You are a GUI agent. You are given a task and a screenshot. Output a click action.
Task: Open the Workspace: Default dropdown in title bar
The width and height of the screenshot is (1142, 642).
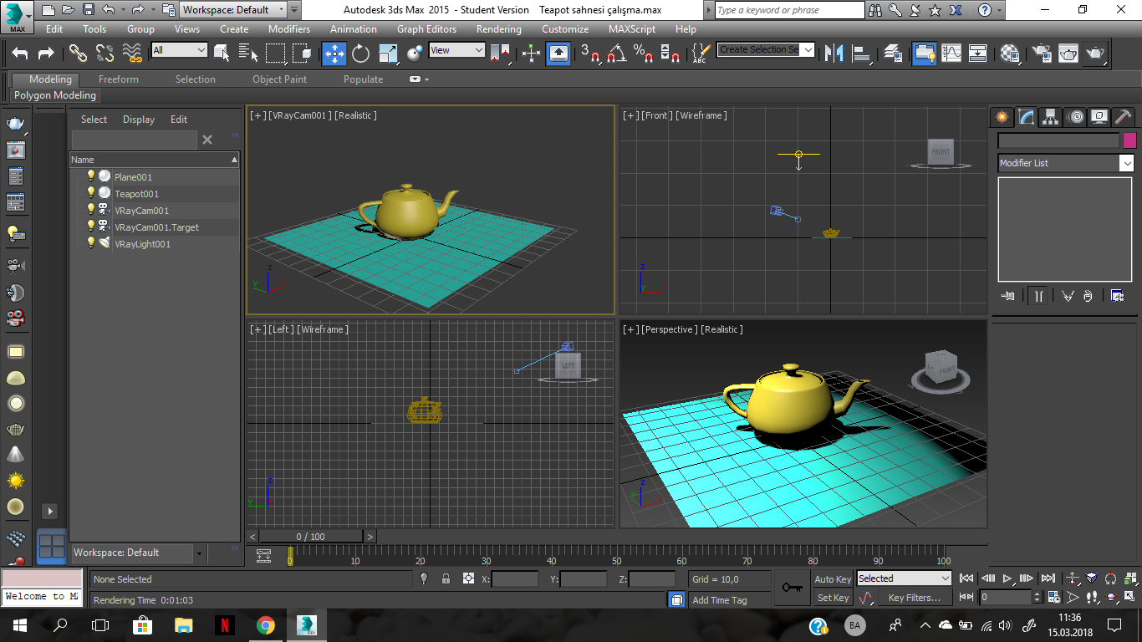(233, 10)
